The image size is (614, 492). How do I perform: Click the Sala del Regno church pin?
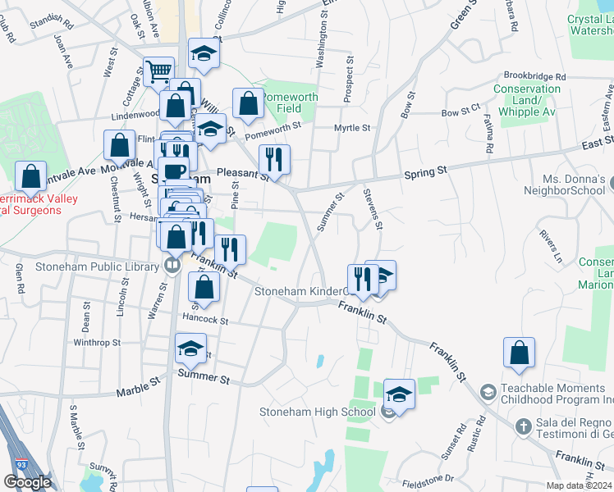pos(524,426)
